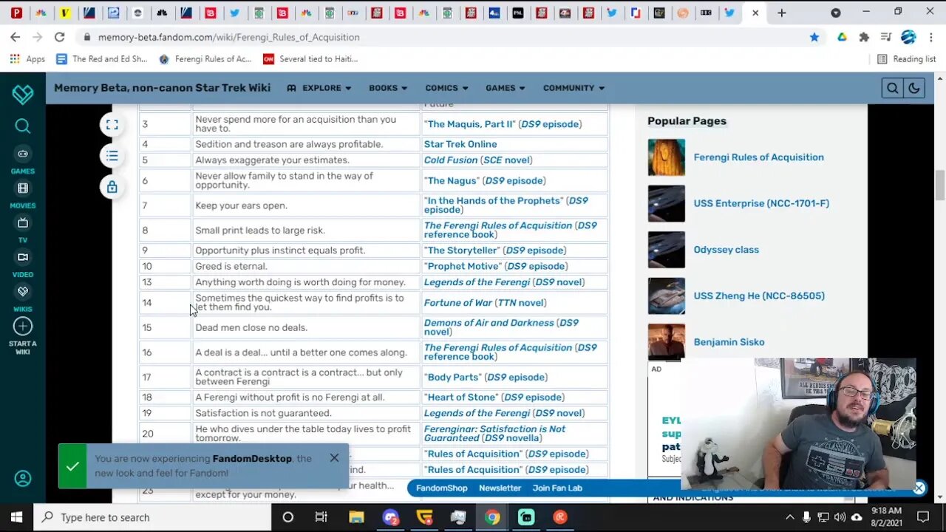
Task: Open the user profile icon in Fandom sidebar
Action: point(23,479)
